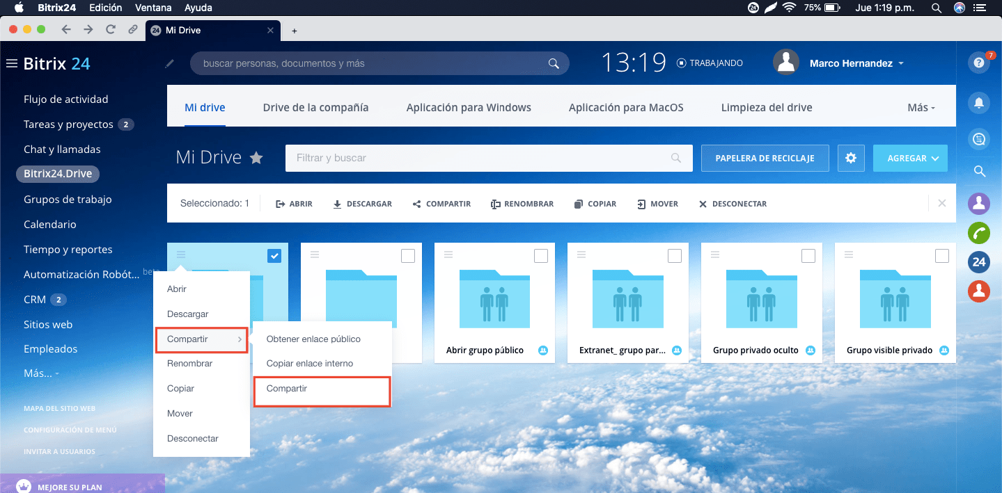The height and width of the screenshot is (493, 1002).
Task: Click the magnifier icon in the Filtrar y buscar field
Action: coord(675,158)
